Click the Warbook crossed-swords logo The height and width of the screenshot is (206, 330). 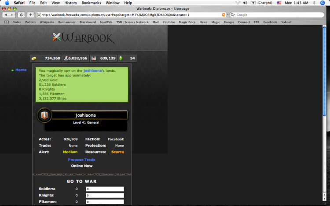point(56,37)
